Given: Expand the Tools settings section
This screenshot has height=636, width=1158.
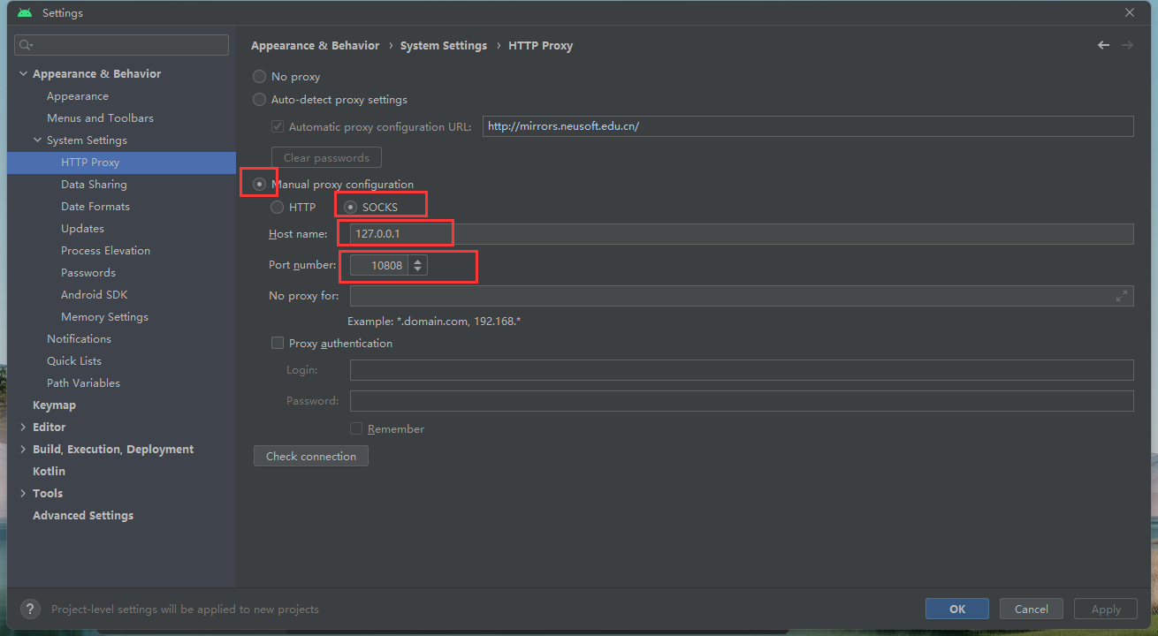Looking at the screenshot, I should click(x=23, y=494).
